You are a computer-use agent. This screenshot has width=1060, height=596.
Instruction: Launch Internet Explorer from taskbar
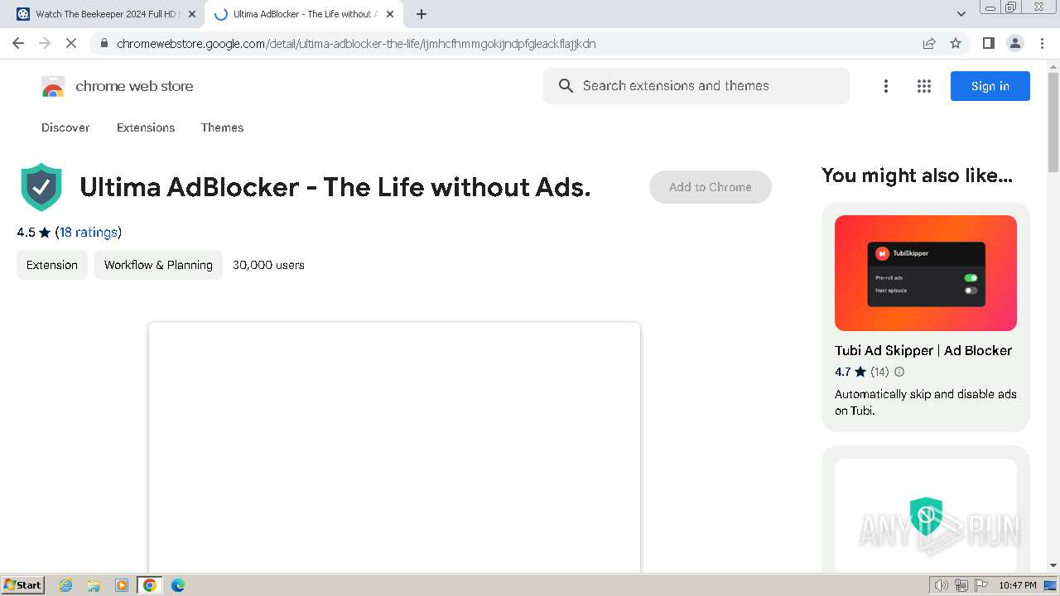pos(66,585)
